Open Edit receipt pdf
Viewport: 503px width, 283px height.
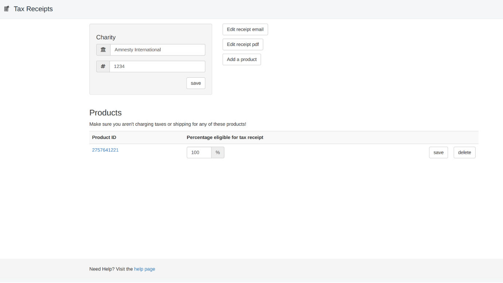pos(243,44)
